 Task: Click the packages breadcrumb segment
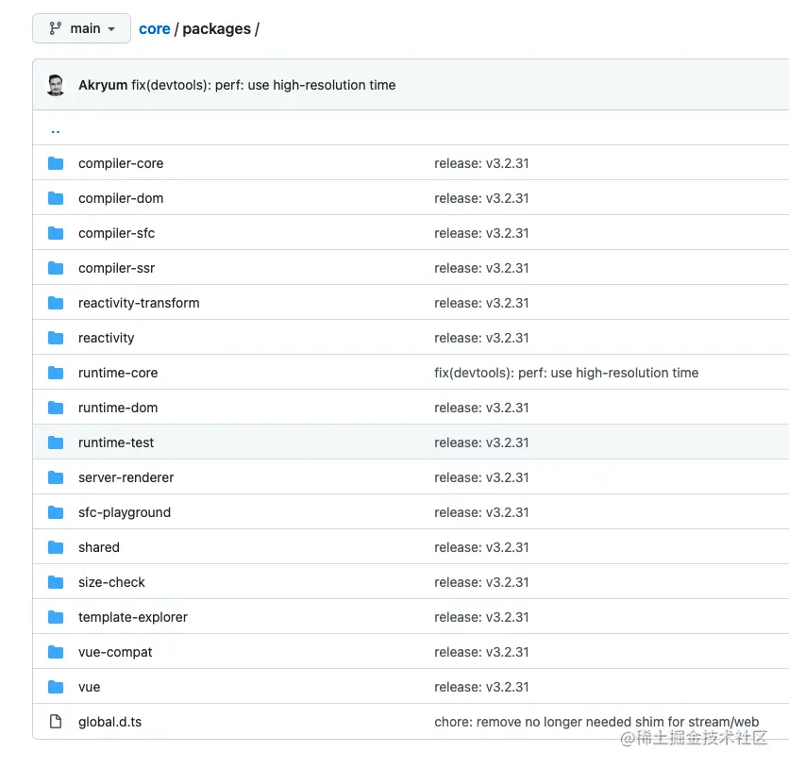coord(216,29)
